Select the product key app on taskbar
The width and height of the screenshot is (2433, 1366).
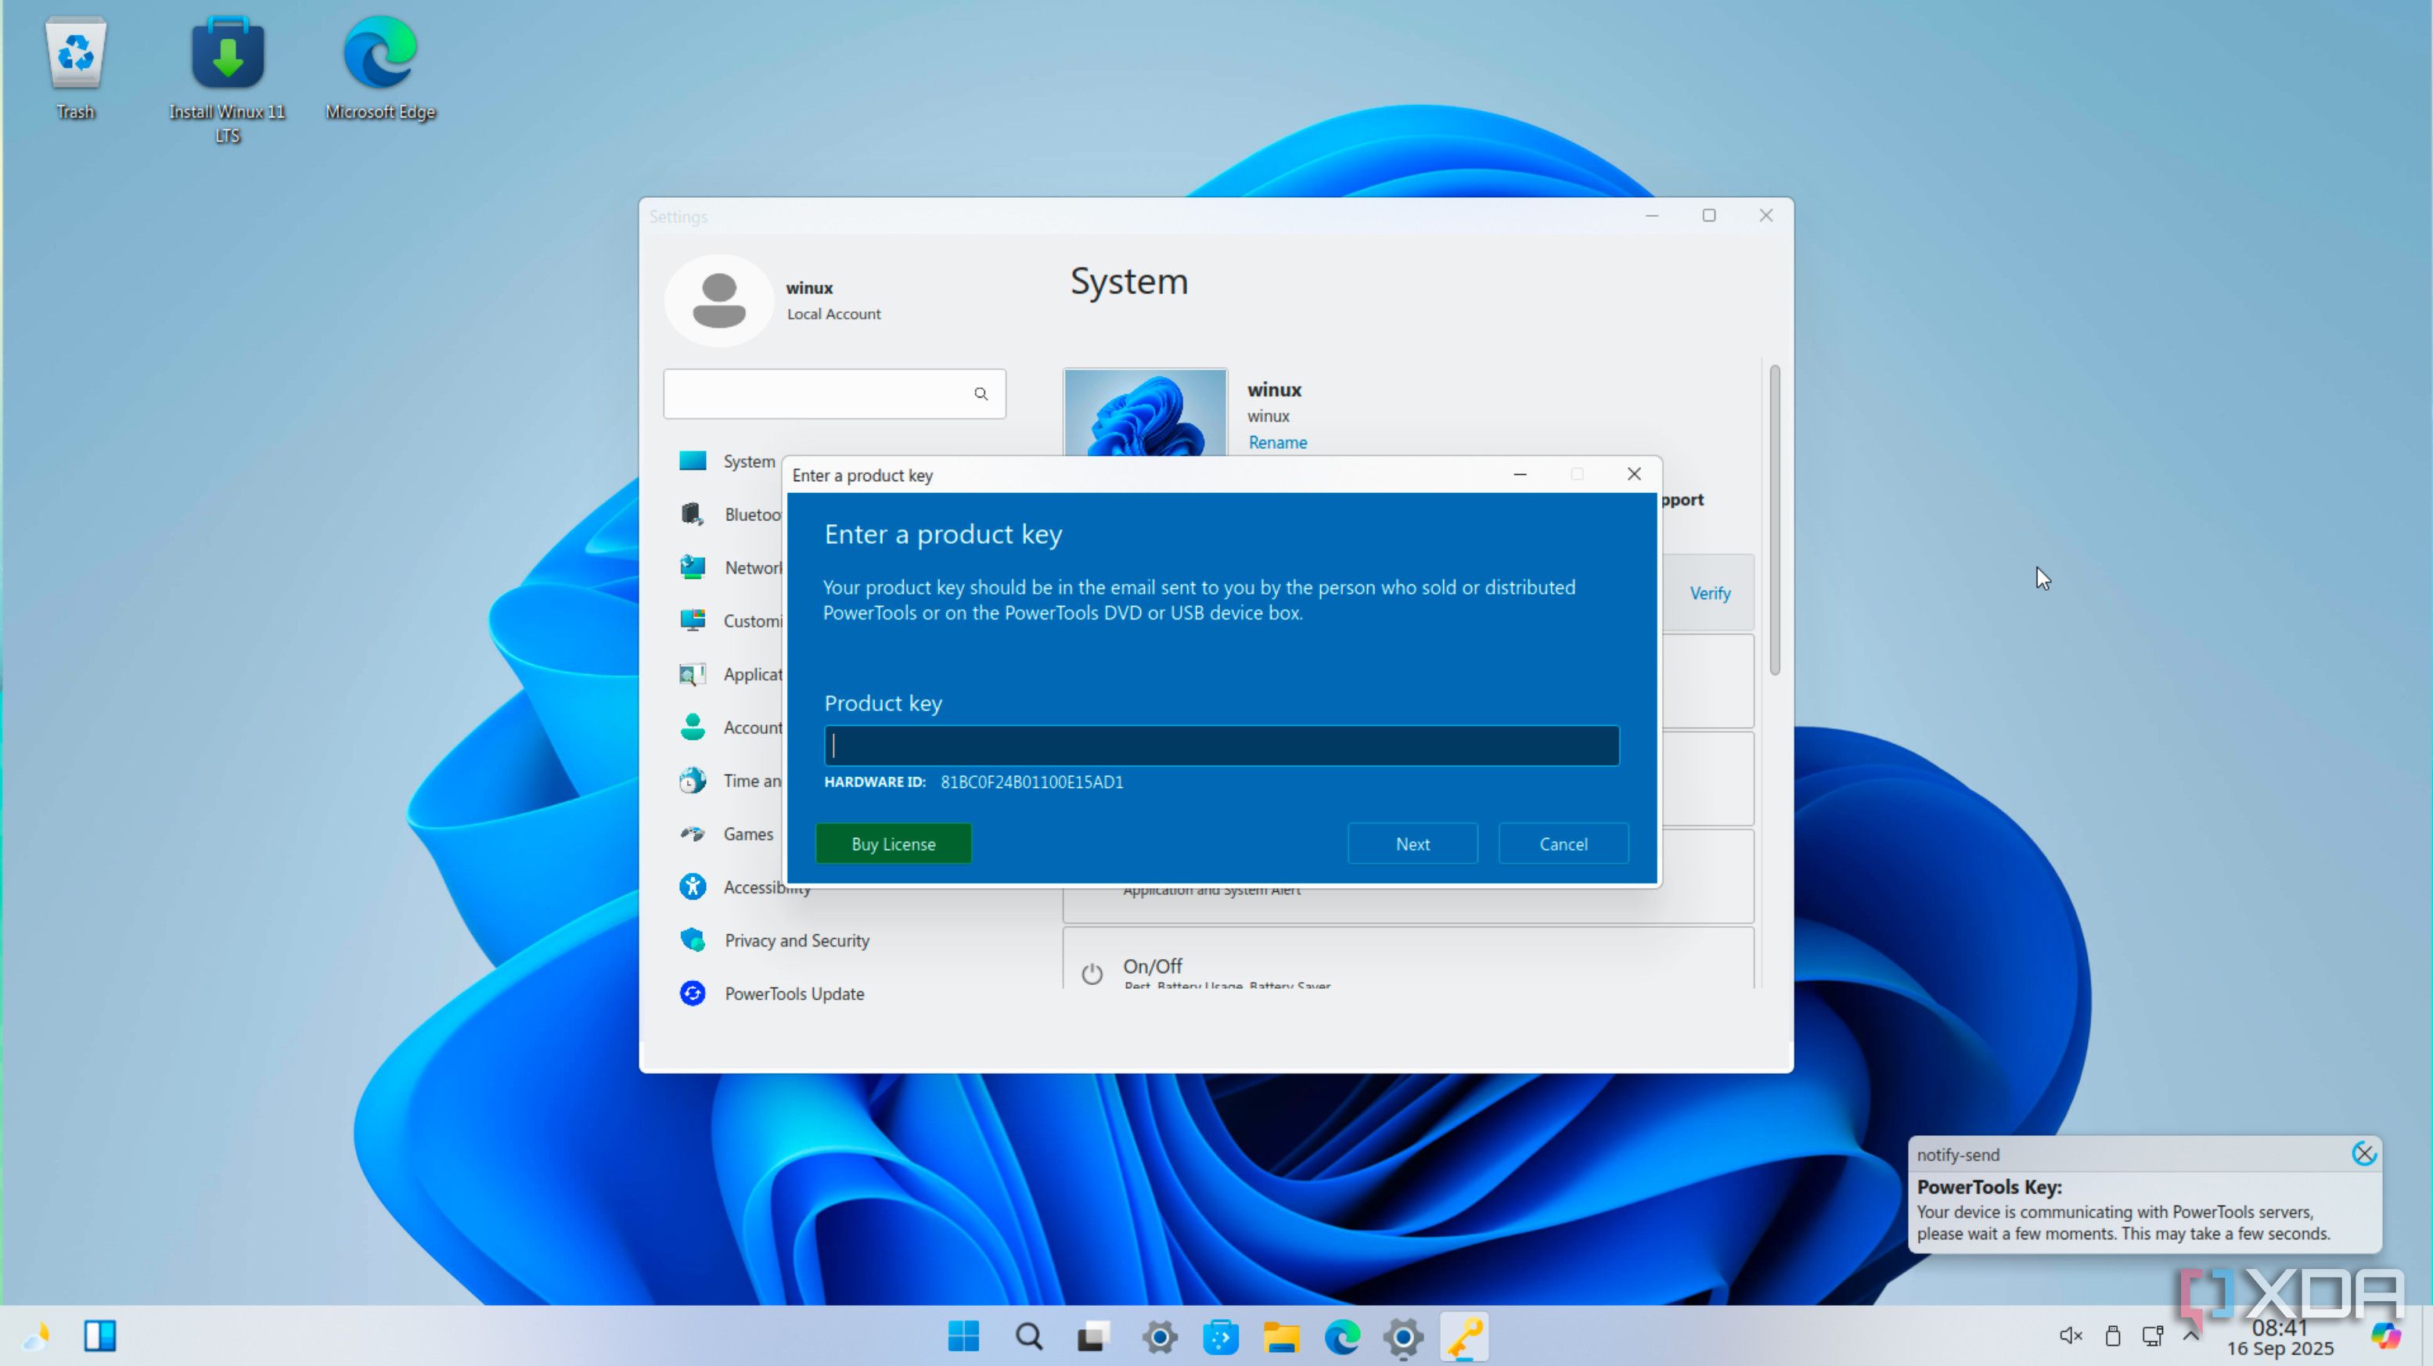point(1464,1335)
